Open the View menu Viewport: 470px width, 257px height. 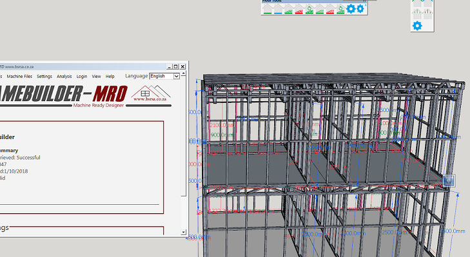pos(96,77)
